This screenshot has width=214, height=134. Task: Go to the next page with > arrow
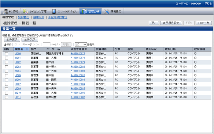point(34,45)
